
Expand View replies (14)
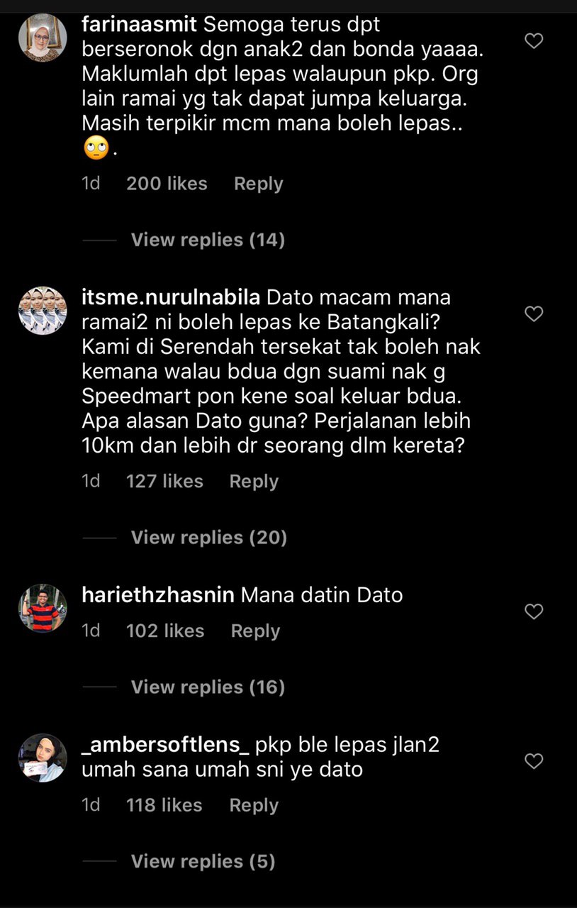click(208, 240)
